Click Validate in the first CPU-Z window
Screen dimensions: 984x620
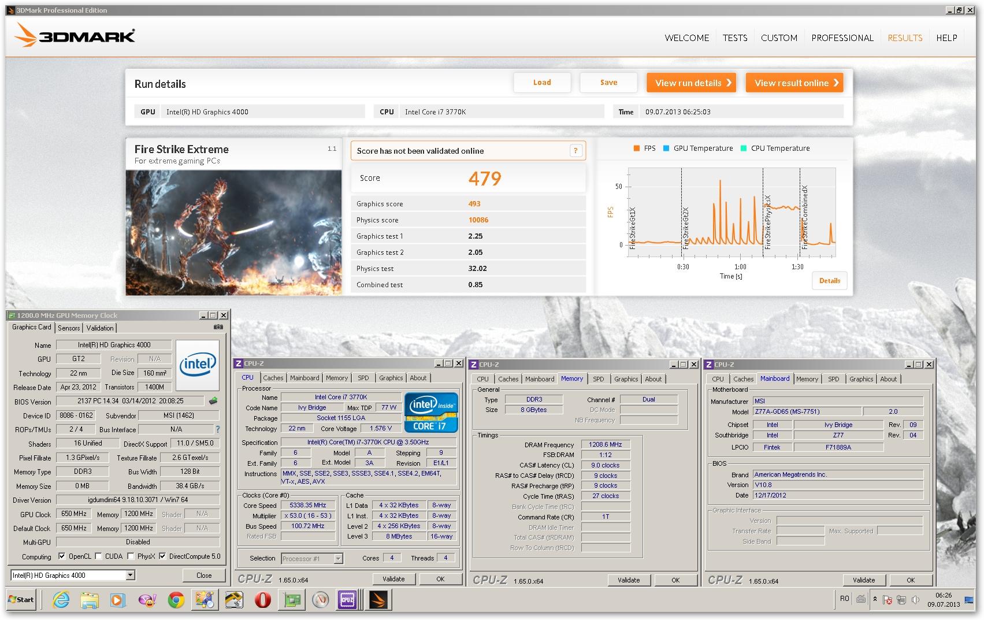[x=393, y=579]
